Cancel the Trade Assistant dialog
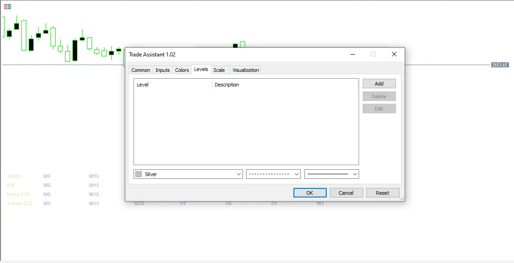This screenshot has width=514, height=263. tap(346, 193)
